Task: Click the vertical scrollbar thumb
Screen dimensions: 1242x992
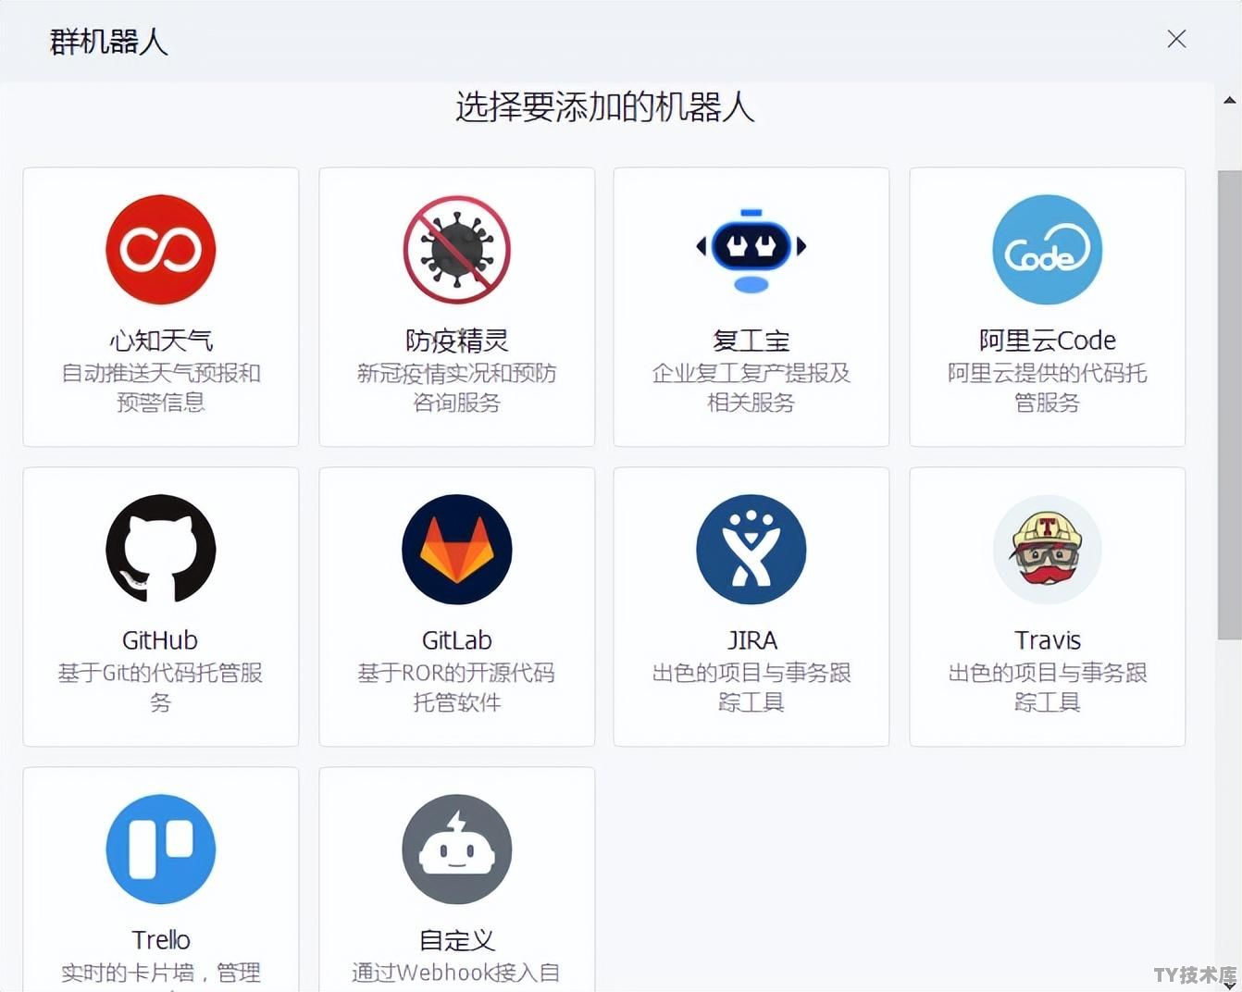Action: [x=1229, y=404]
